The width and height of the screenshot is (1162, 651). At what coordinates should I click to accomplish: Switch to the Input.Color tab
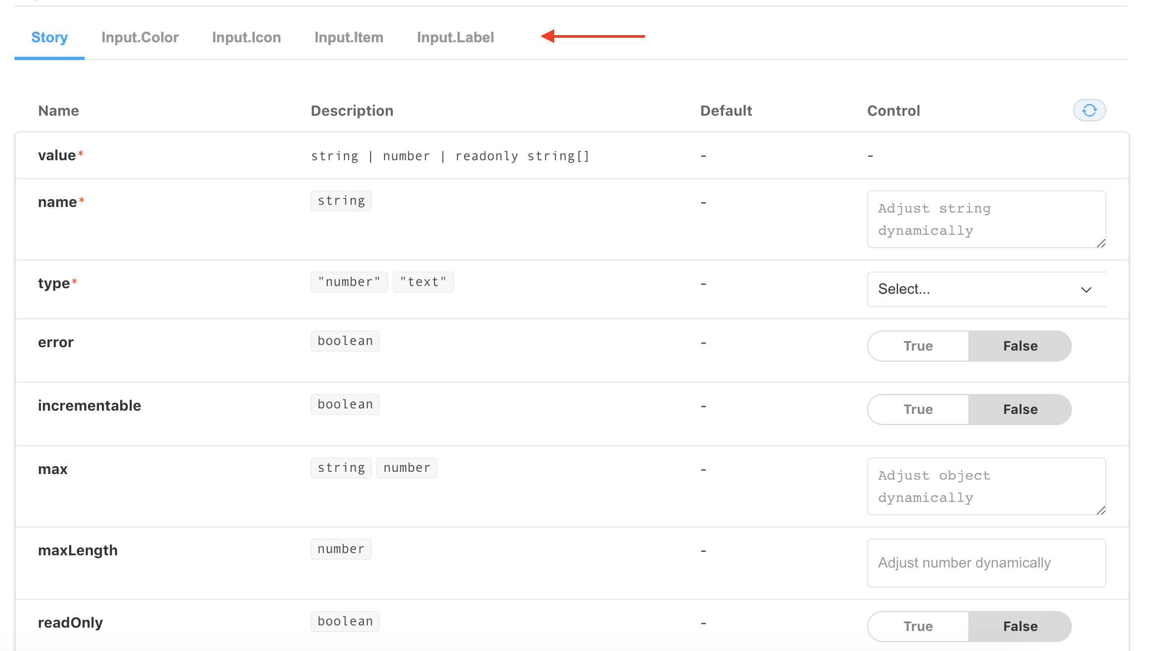point(140,37)
